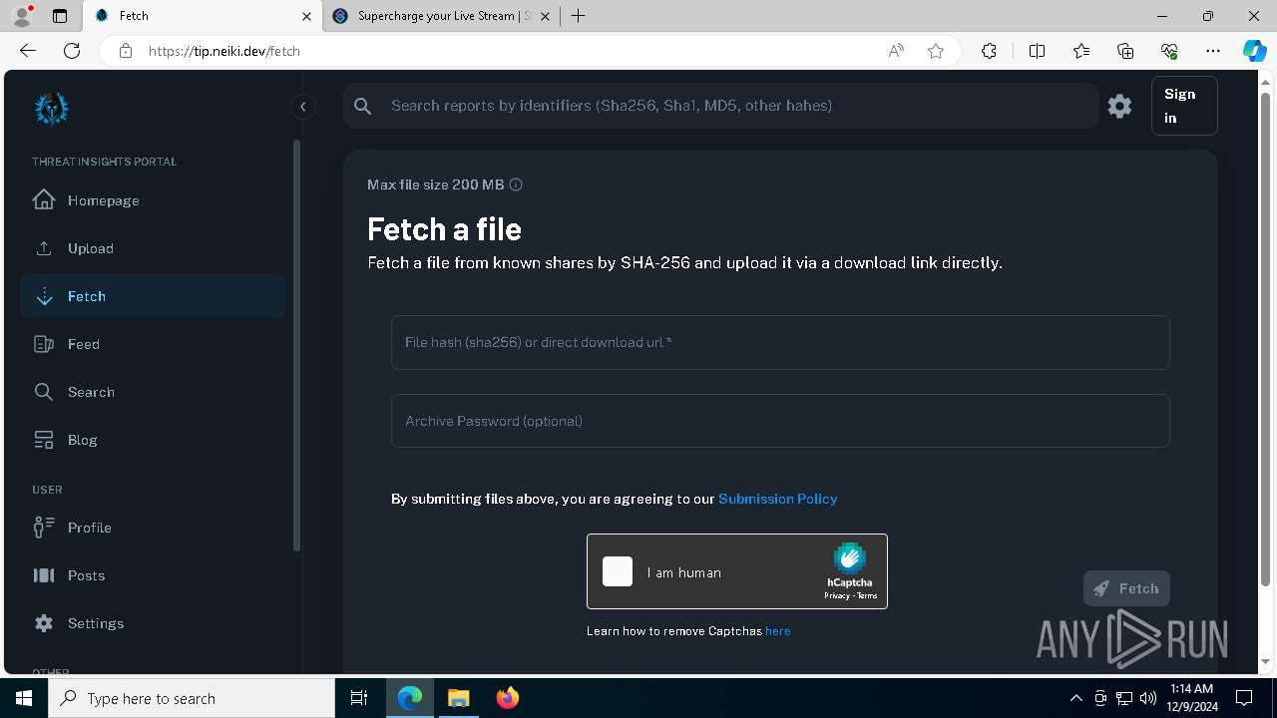
Task: Click the magnifier icon in search bar
Action: (363, 106)
